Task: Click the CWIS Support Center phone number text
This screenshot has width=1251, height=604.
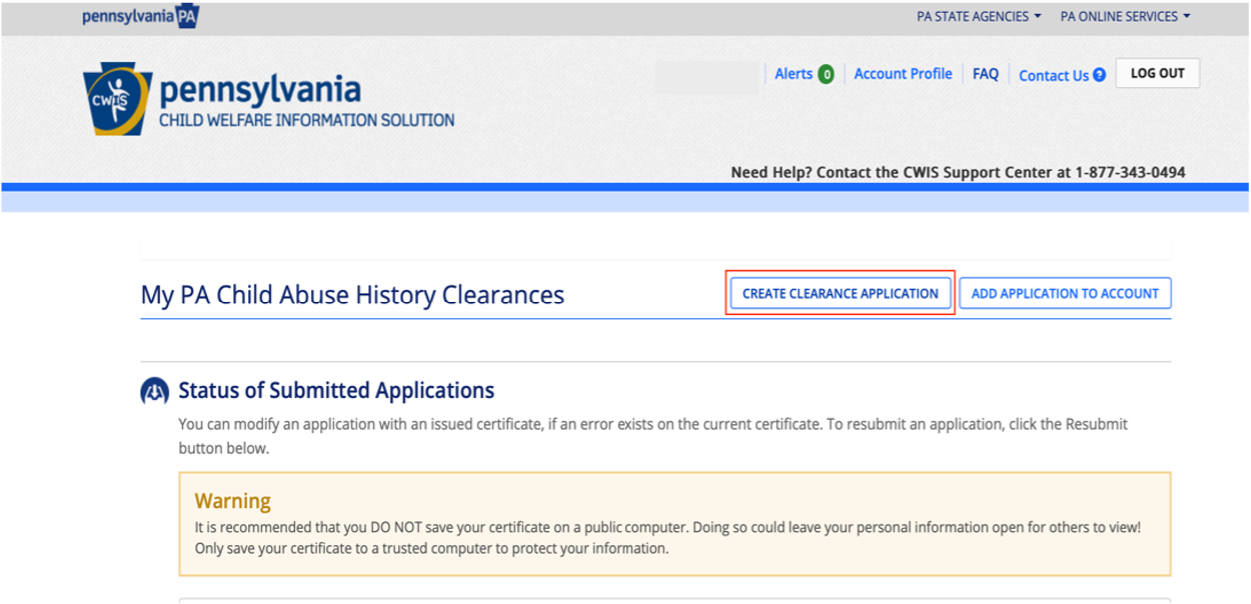Action: (1130, 172)
